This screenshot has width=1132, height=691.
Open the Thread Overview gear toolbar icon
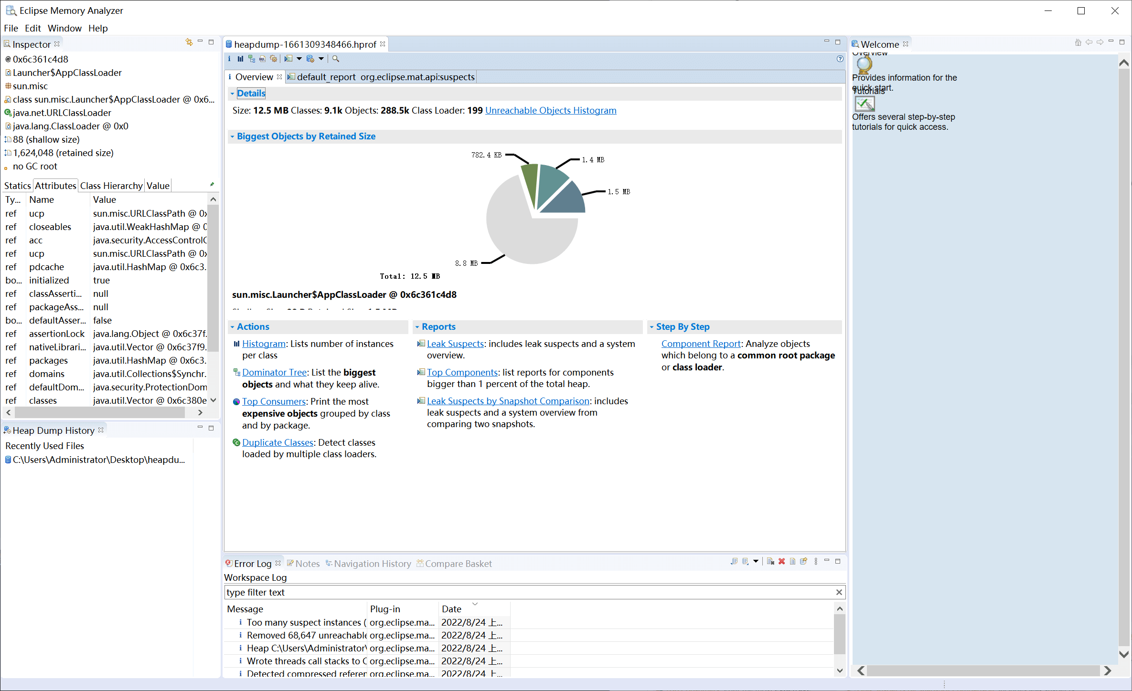tap(273, 59)
